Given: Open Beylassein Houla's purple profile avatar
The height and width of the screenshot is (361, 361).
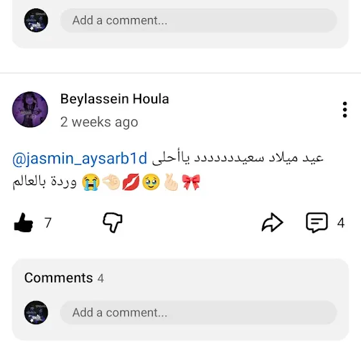Looking at the screenshot, I should tap(30, 110).
